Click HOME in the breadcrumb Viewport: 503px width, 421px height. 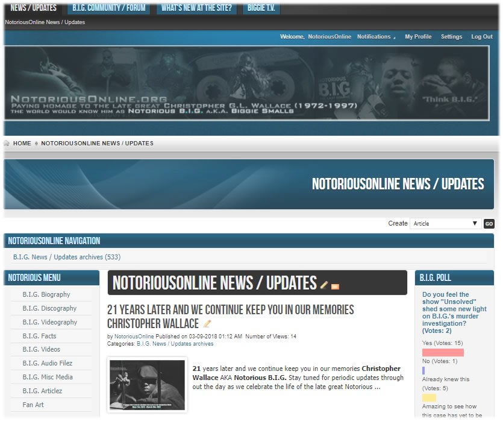point(22,143)
